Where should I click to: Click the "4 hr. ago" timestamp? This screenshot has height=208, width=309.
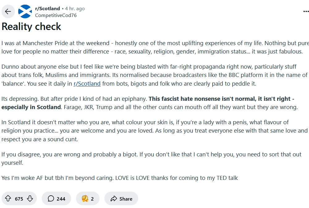pos(75,9)
